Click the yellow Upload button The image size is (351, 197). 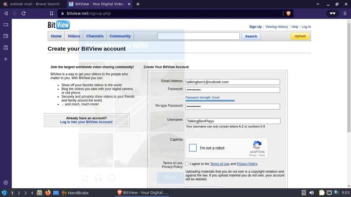300,36
